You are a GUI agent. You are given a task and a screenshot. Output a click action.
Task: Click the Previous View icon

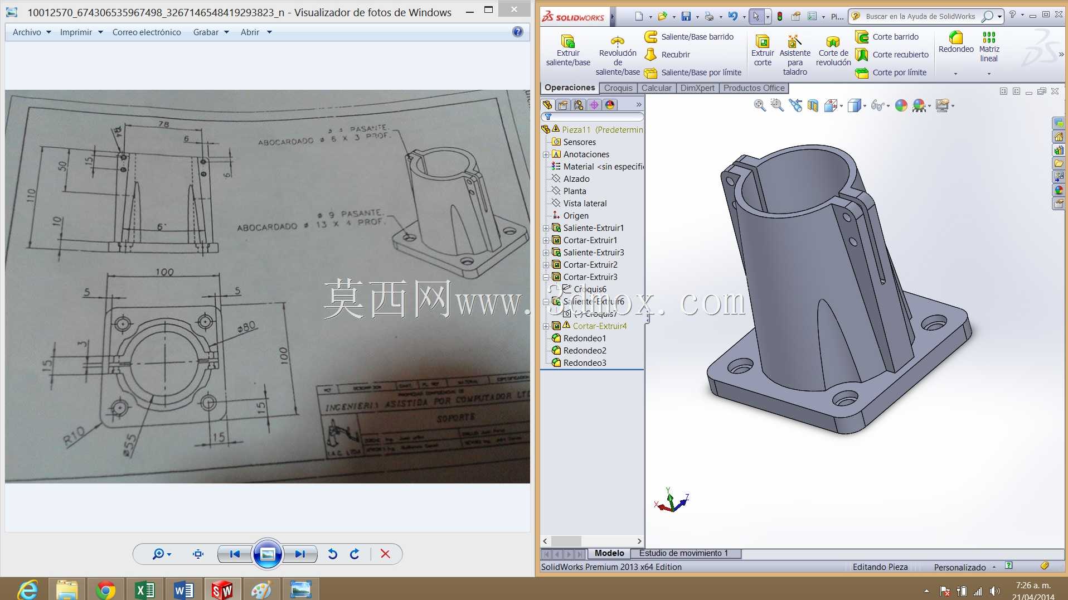[795, 105]
